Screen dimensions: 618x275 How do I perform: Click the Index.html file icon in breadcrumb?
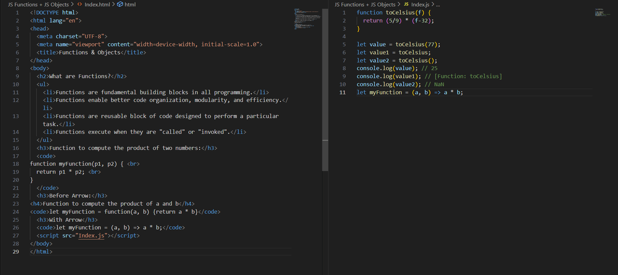[x=80, y=4]
